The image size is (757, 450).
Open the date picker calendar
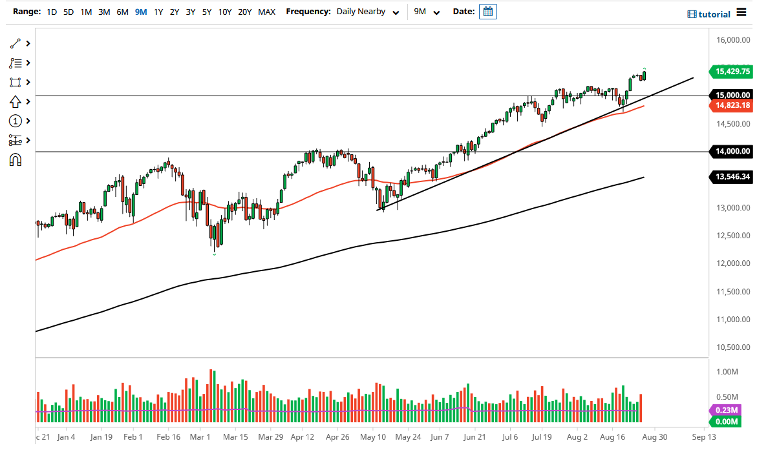click(487, 12)
